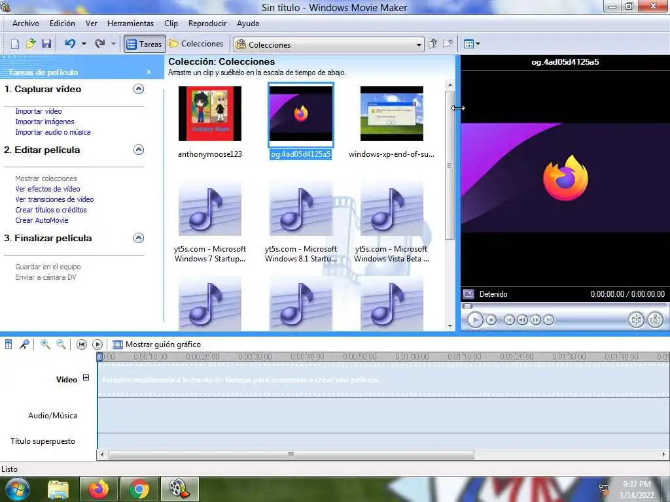The width and height of the screenshot is (670, 502).
Task: Click the narrate timeline microphone icon
Action: click(x=24, y=344)
